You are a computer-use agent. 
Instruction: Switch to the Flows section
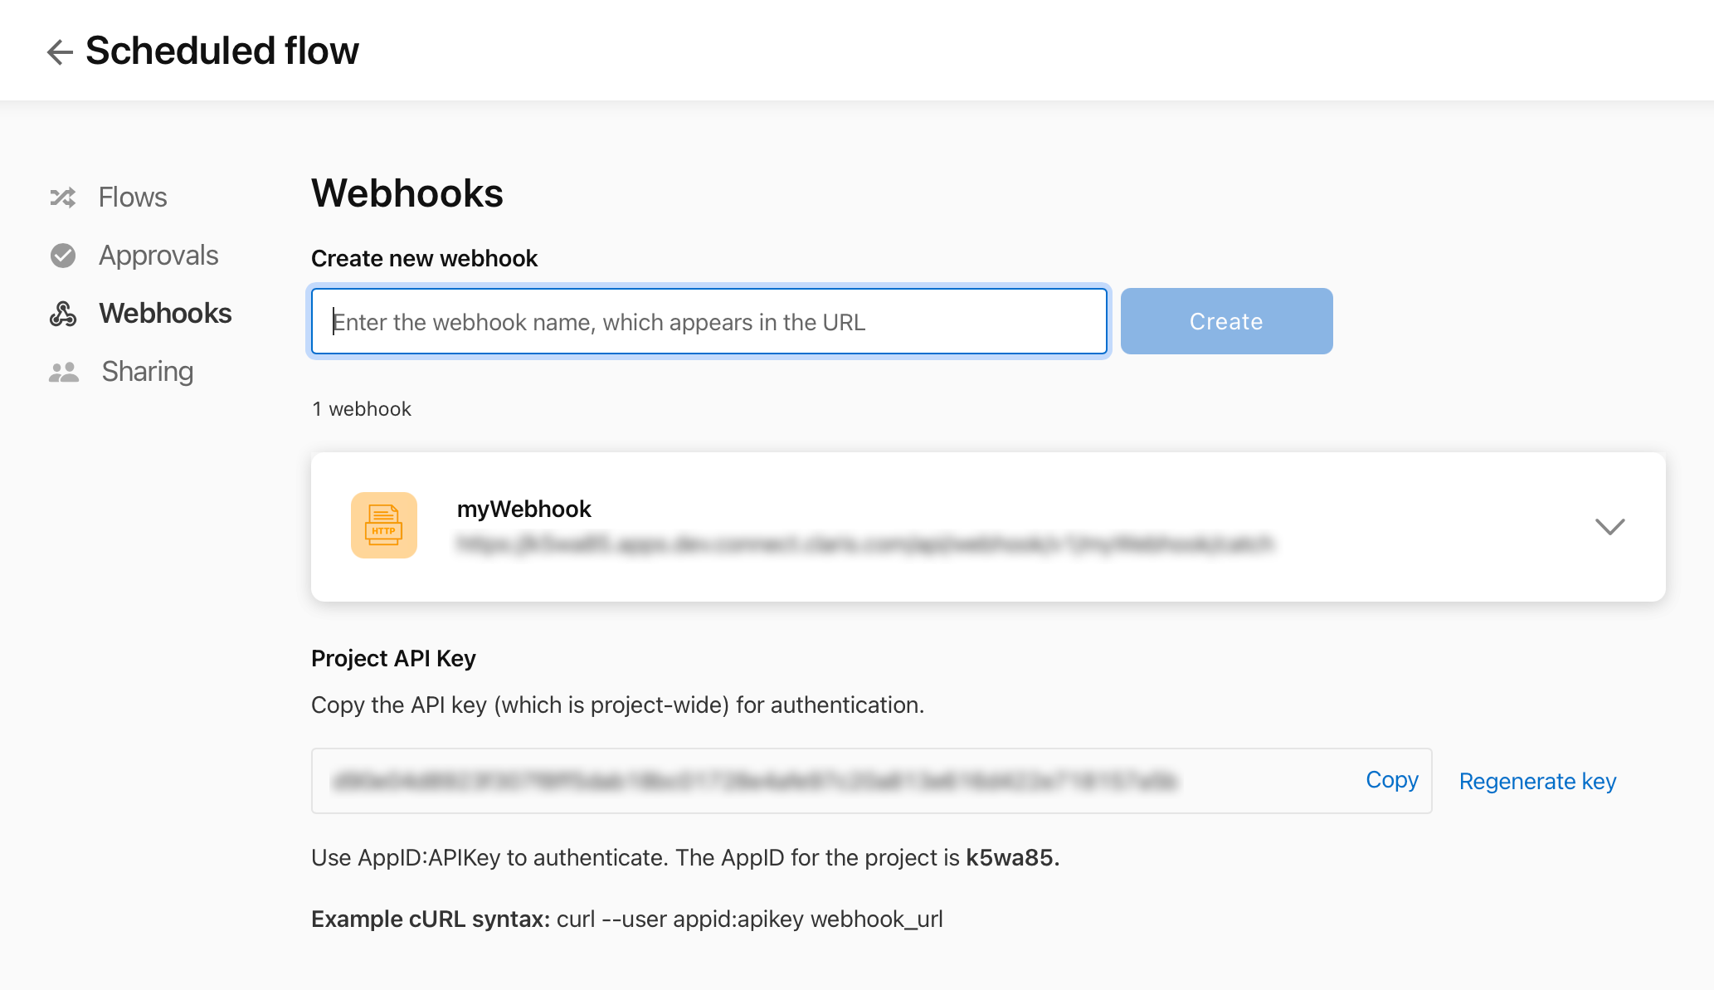(x=132, y=197)
